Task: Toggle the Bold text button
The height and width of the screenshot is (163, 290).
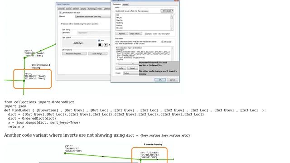Action: tap(106, 45)
